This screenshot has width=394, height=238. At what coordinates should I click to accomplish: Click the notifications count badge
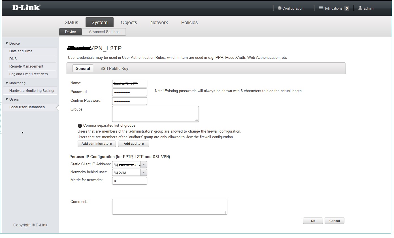pos(347,8)
